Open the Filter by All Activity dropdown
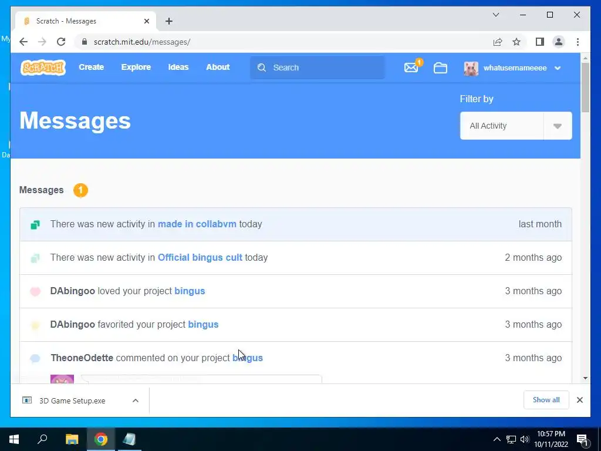Image resolution: width=601 pixels, height=451 pixels. (x=516, y=126)
